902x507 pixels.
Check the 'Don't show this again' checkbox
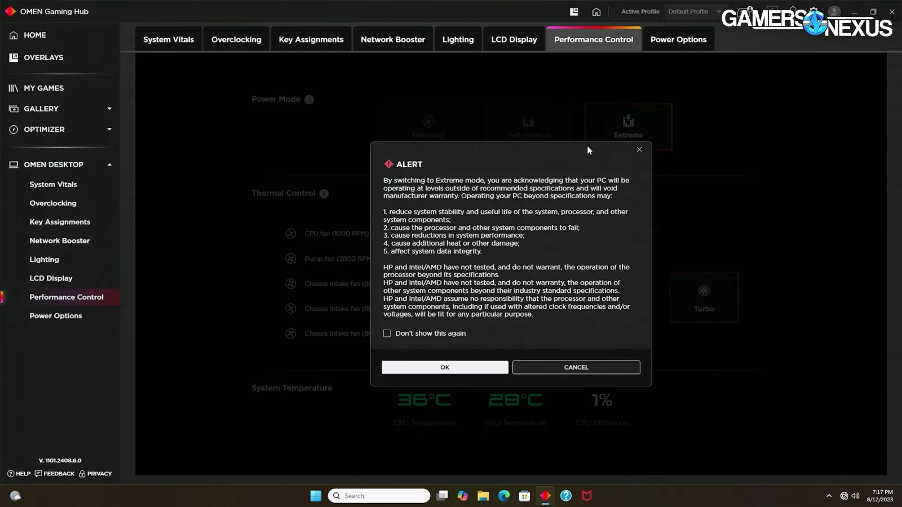point(387,333)
